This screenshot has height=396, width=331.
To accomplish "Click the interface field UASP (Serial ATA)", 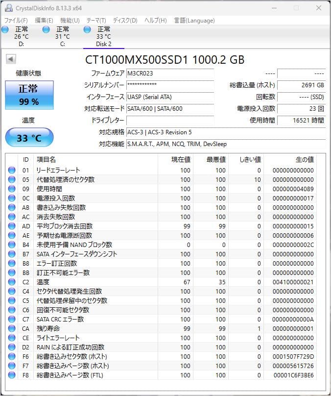I will (x=170, y=97).
